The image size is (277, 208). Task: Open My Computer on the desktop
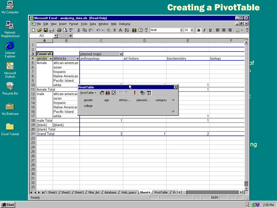(10, 8)
